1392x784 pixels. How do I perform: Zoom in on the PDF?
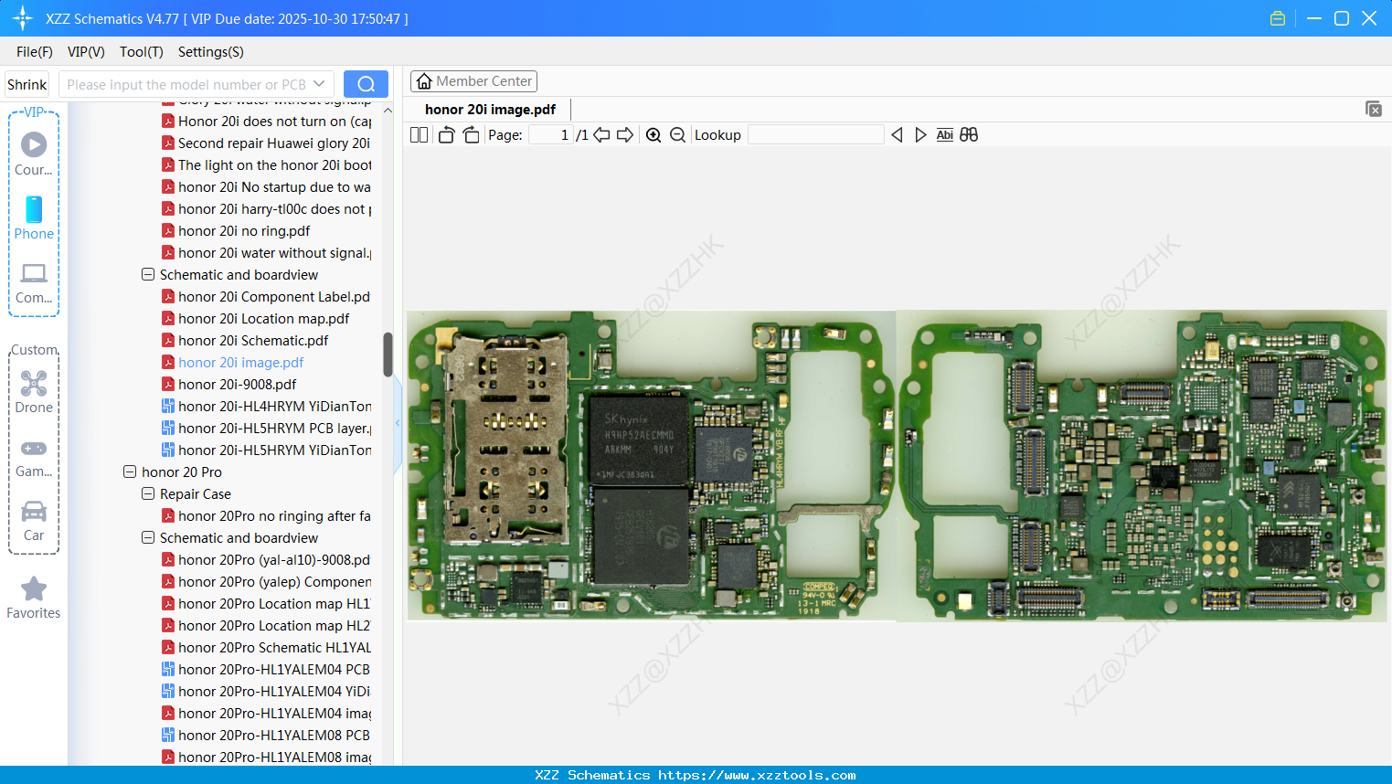(653, 135)
